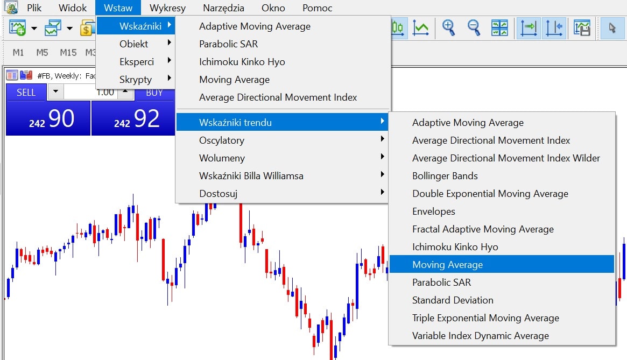Click the BUY button
This screenshot has width=627, height=360.
pyautogui.click(x=155, y=93)
